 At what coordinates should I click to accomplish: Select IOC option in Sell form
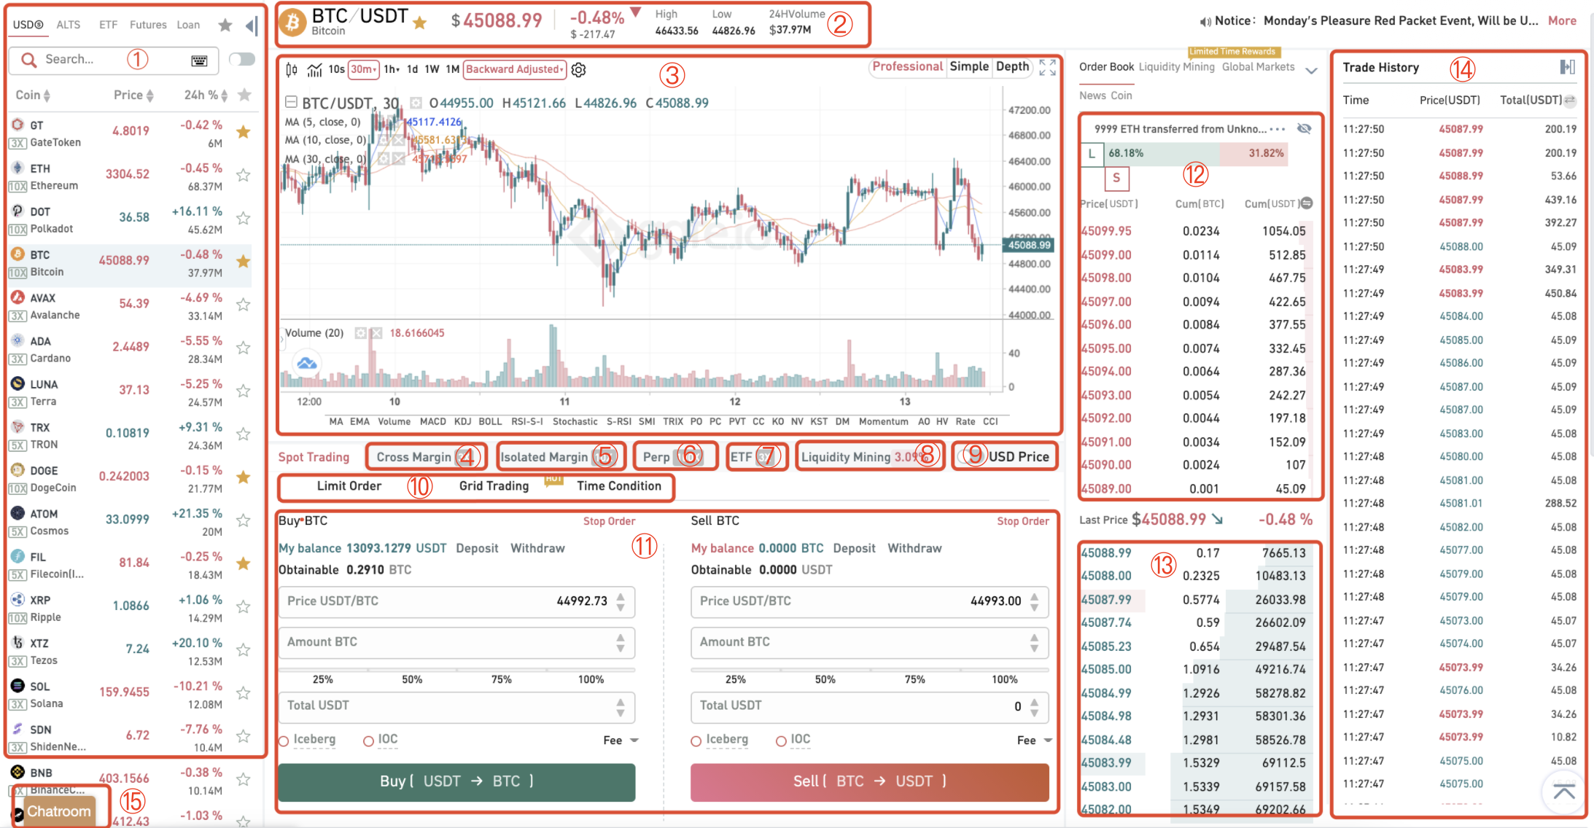[x=781, y=741]
